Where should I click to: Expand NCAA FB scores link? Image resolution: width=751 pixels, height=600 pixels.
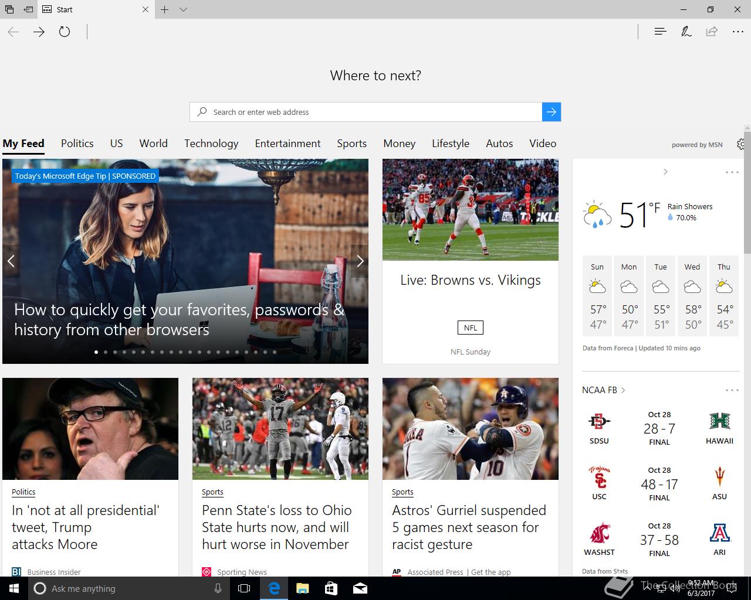coord(604,390)
